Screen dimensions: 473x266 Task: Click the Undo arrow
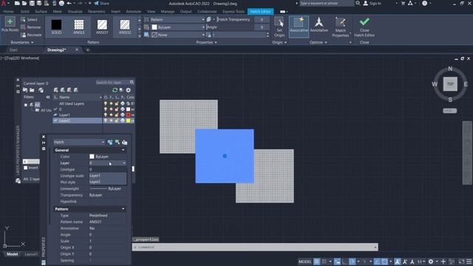click(69, 3)
